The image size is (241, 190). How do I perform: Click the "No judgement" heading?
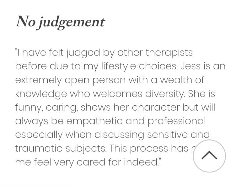[x=60, y=22]
